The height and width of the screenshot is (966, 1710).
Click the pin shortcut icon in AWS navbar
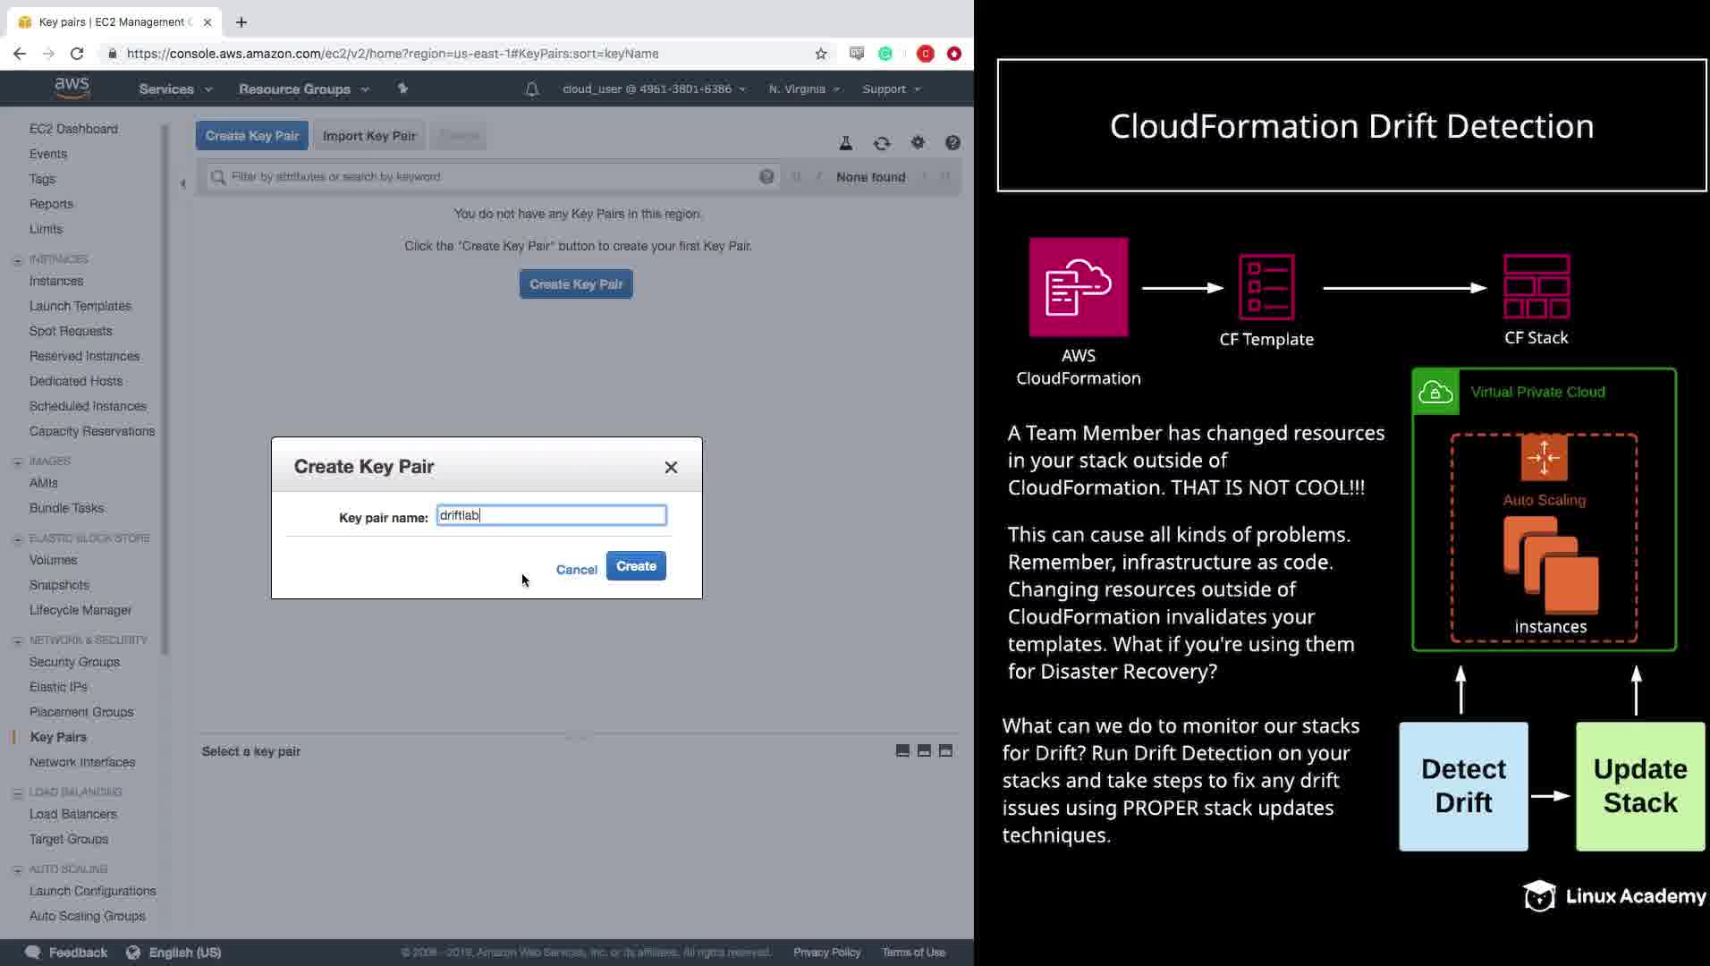click(x=402, y=89)
